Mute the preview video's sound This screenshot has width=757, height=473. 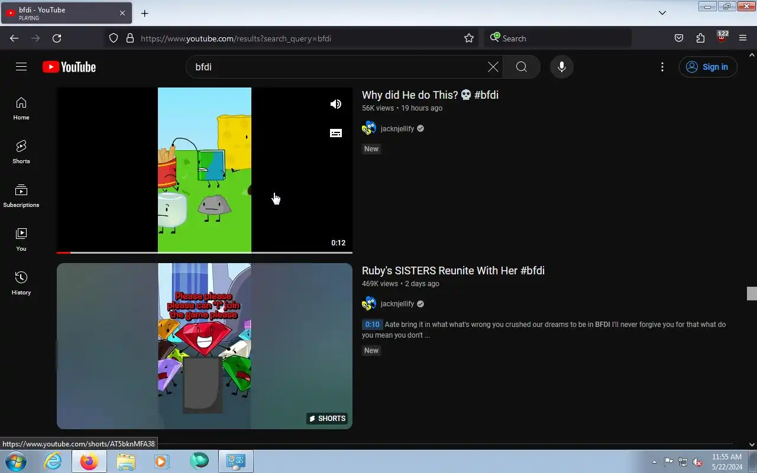(336, 104)
